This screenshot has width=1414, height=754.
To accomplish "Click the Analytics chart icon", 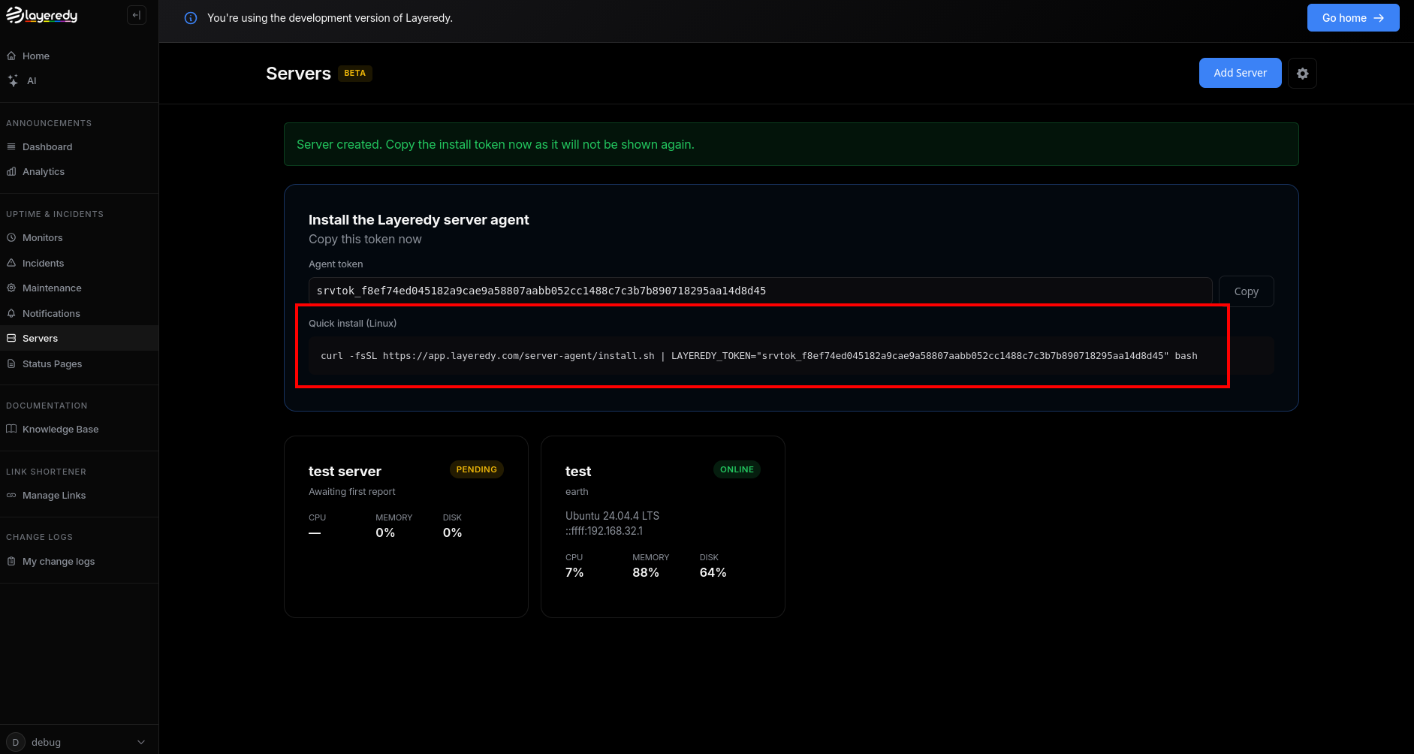I will pyautogui.click(x=11, y=171).
